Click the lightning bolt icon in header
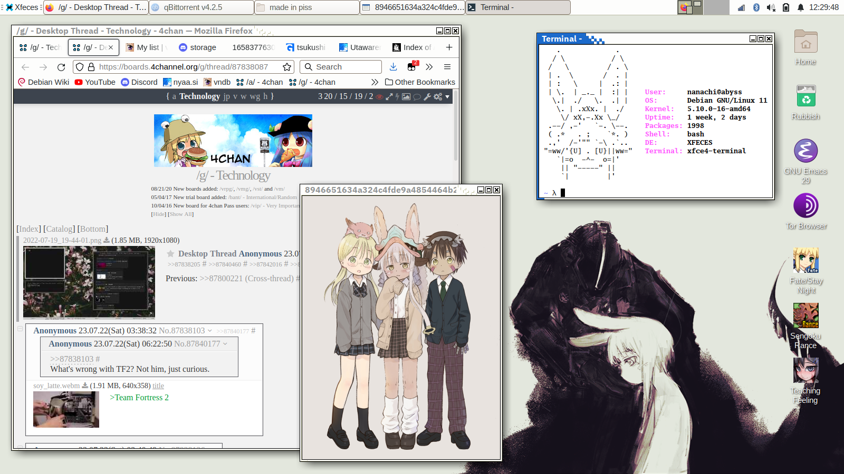Viewport: 844px width, 474px height. point(397,96)
